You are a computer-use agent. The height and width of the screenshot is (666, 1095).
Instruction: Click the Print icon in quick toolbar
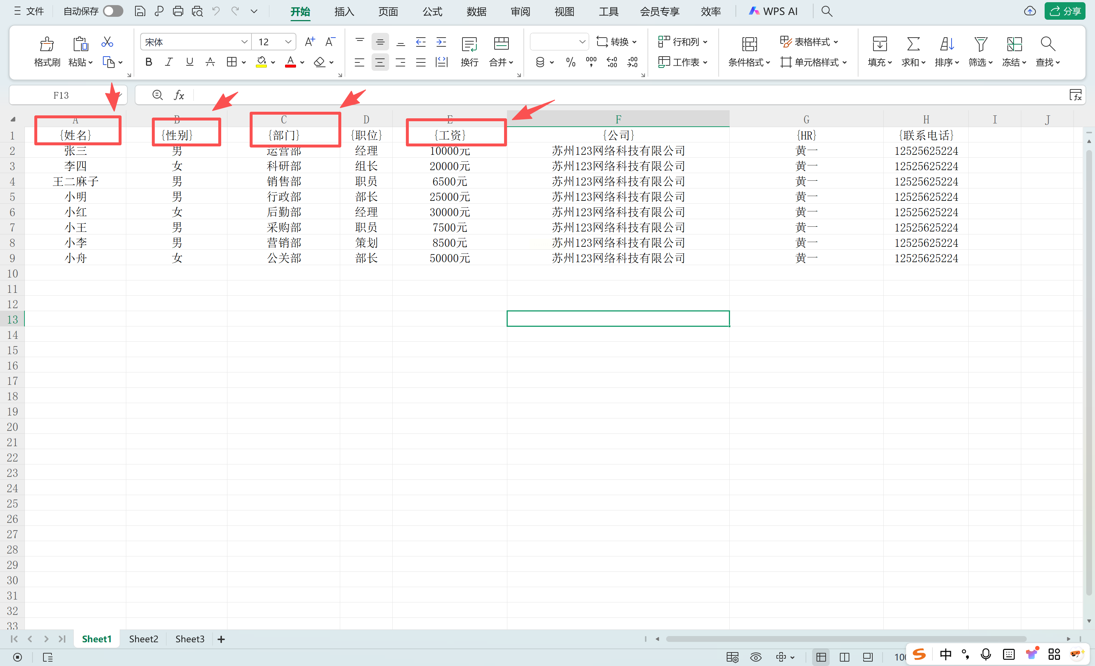point(178,11)
